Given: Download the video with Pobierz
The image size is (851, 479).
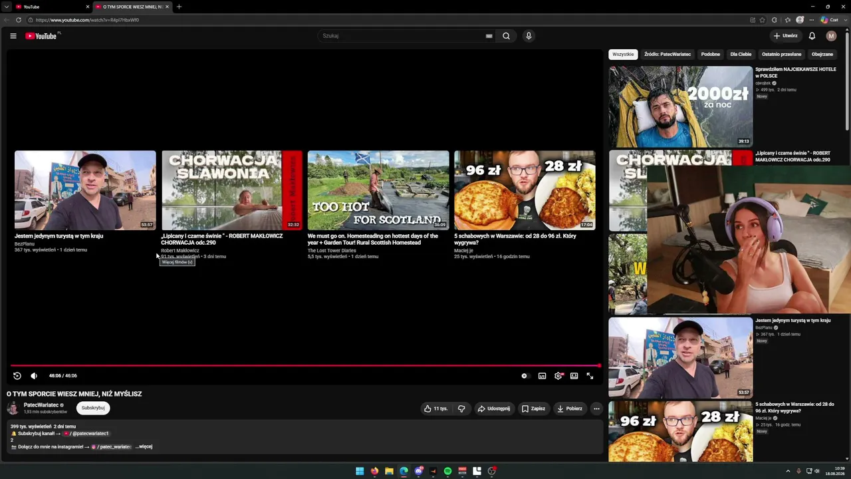Looking at the screenshot, I should click(x=570, y=408).
